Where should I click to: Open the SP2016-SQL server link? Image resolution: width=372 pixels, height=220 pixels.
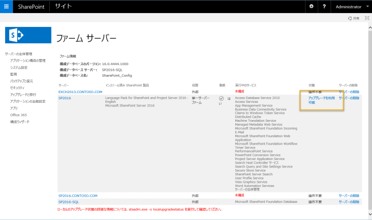(x=68, y=202)
